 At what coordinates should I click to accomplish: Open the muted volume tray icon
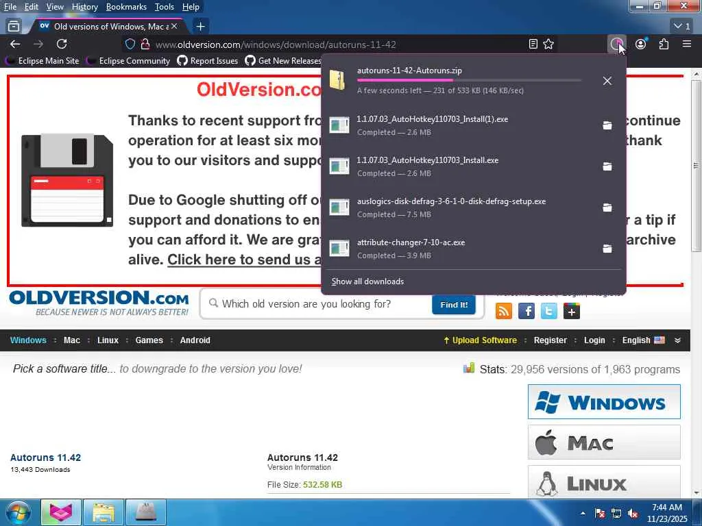tap(633, 513)
